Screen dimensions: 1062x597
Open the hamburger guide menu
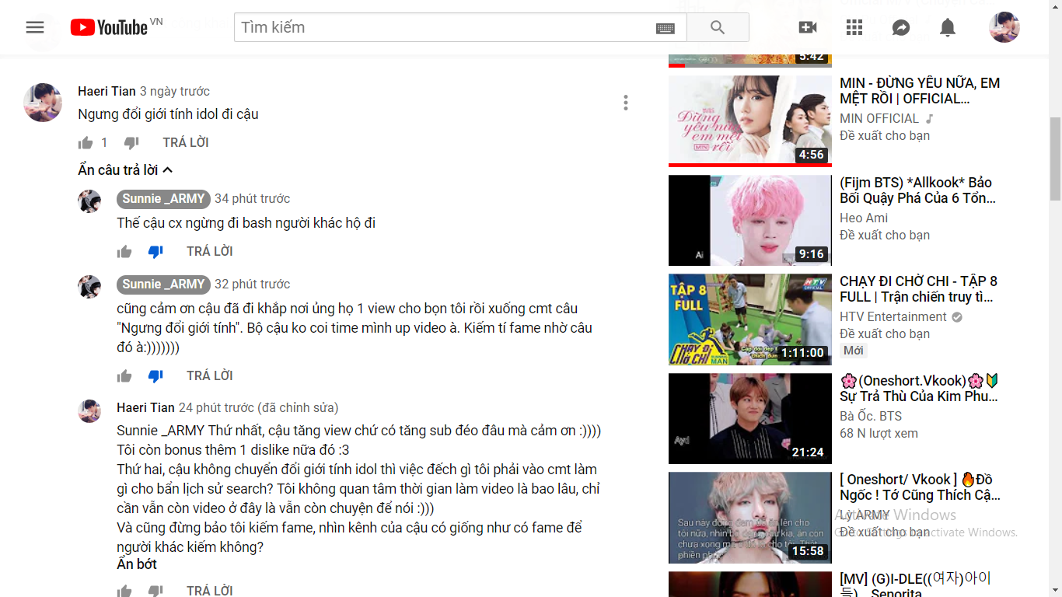point(35,27)
